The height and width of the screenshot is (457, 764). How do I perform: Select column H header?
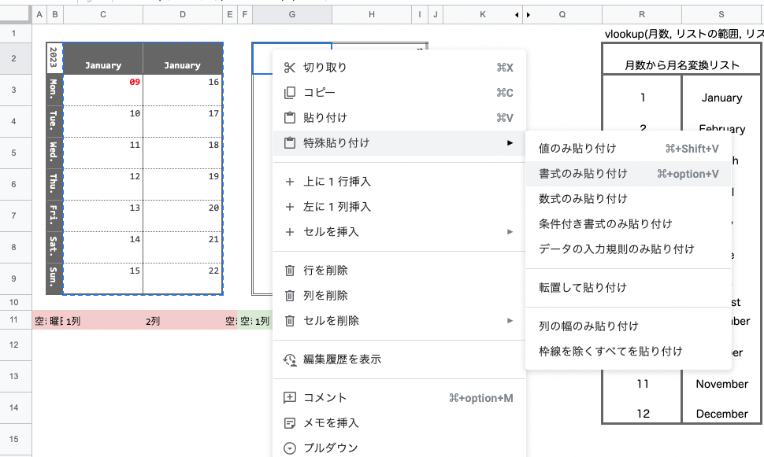tap(372, 15)
